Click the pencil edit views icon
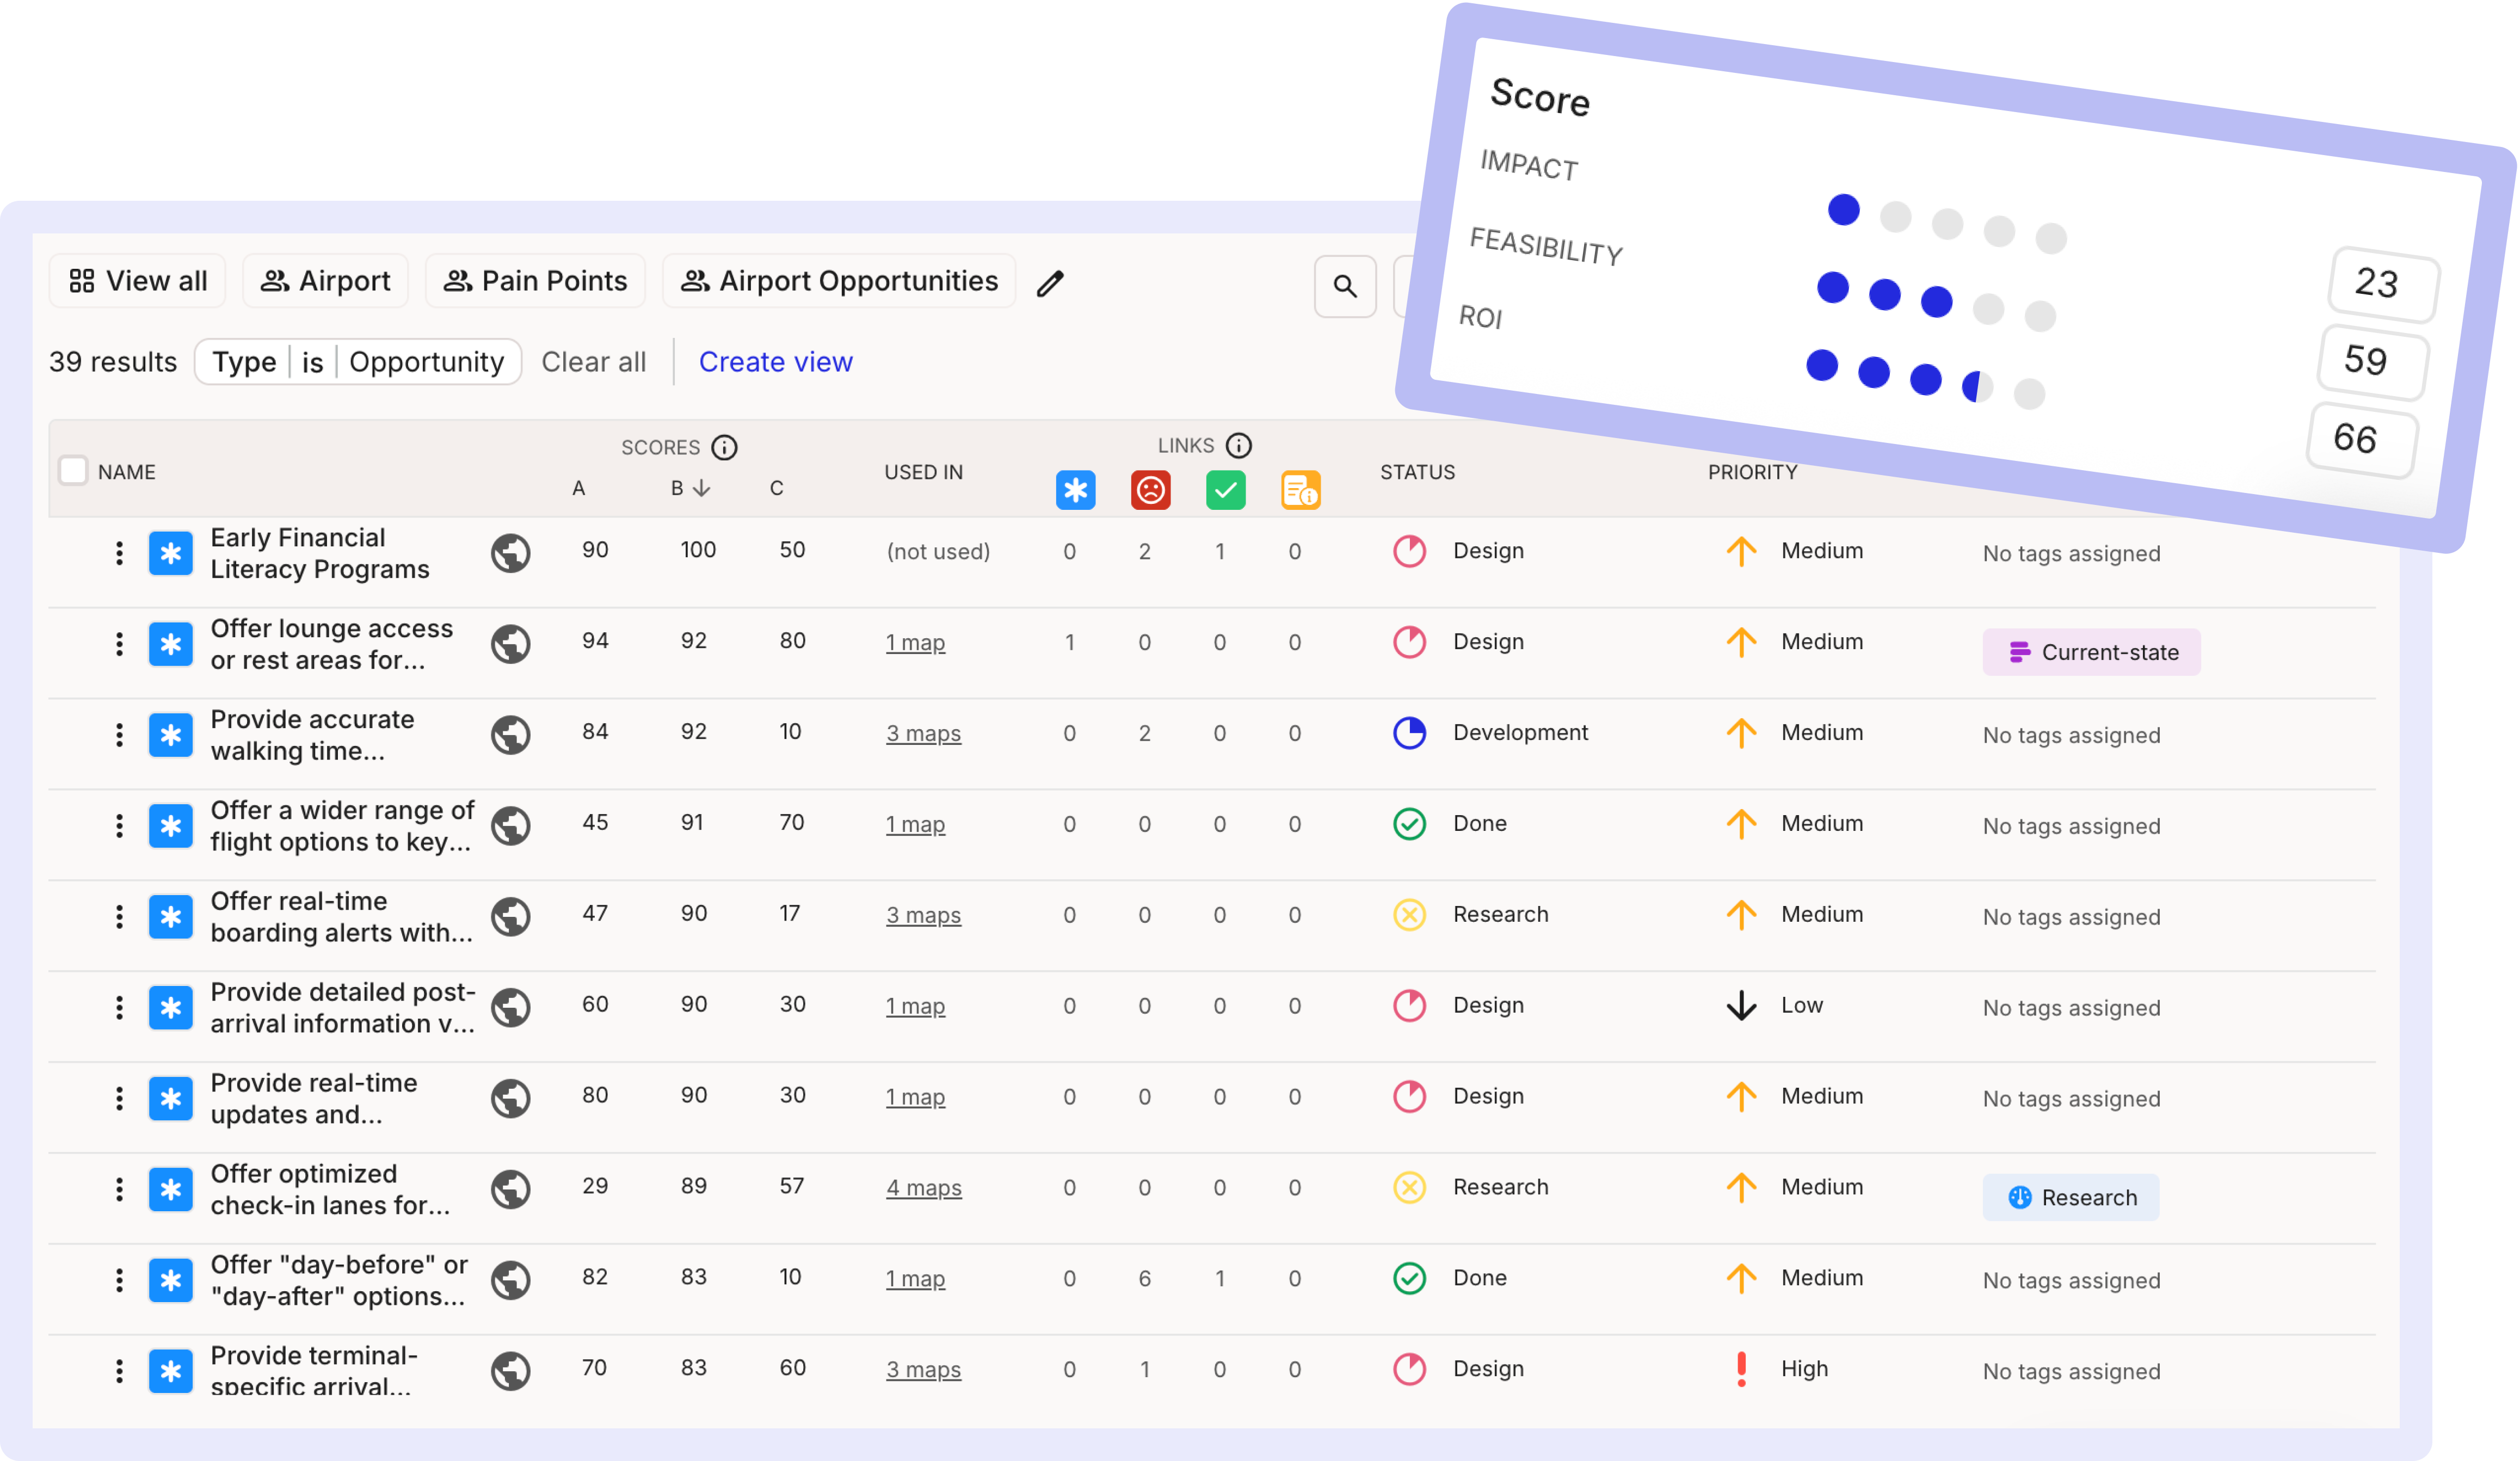Screen dimensions: 2520x1461 1050,284
